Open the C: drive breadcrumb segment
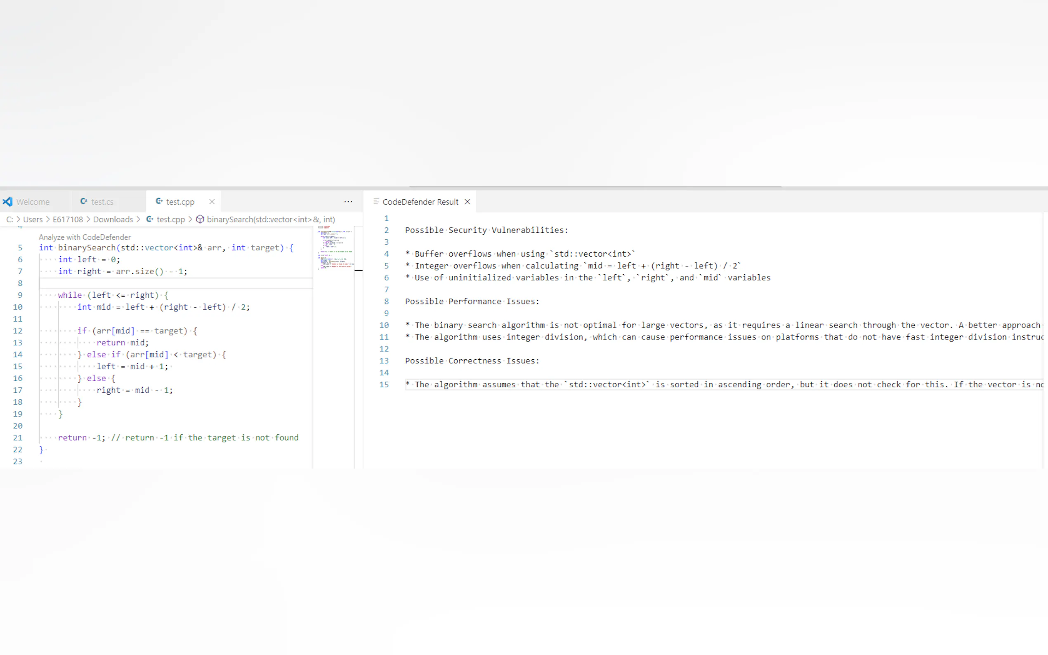This screenshot has width=1048, height=655. point(9,219)
